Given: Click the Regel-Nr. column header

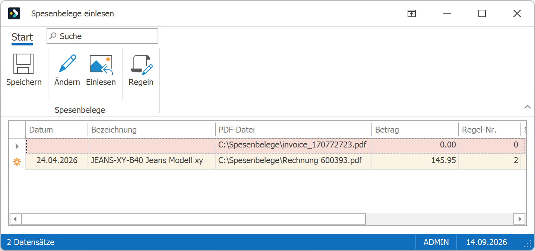Looking at the screenshot, I should [x=490, y=130].
